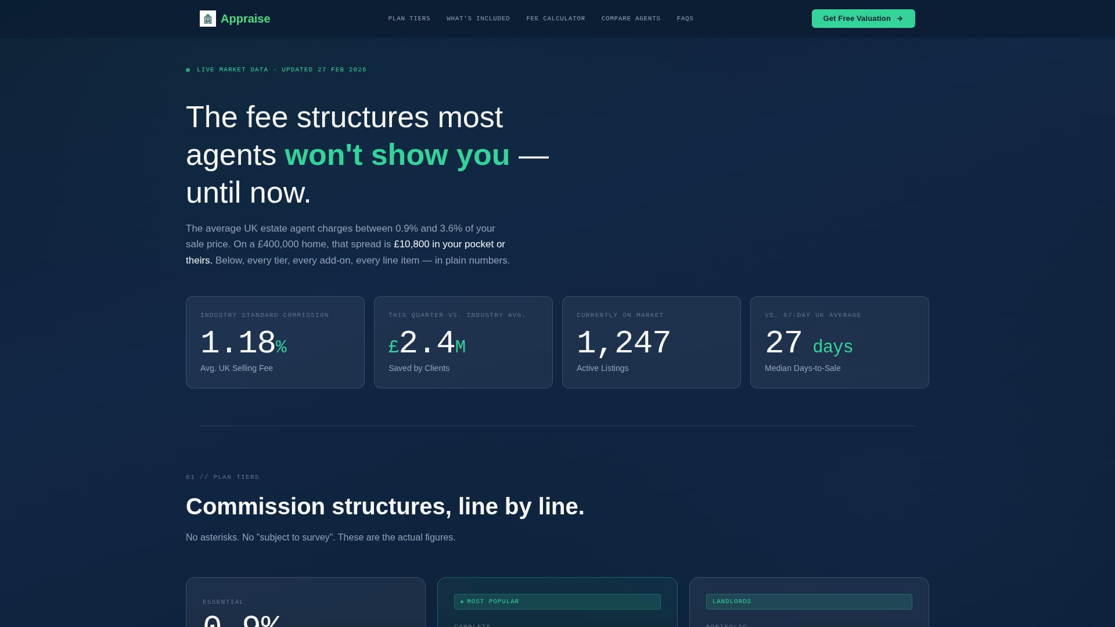Open the Avg. UK Selling Fee stat card
Viewport: 1115px width, 627px height.
(x=275, y=342)
